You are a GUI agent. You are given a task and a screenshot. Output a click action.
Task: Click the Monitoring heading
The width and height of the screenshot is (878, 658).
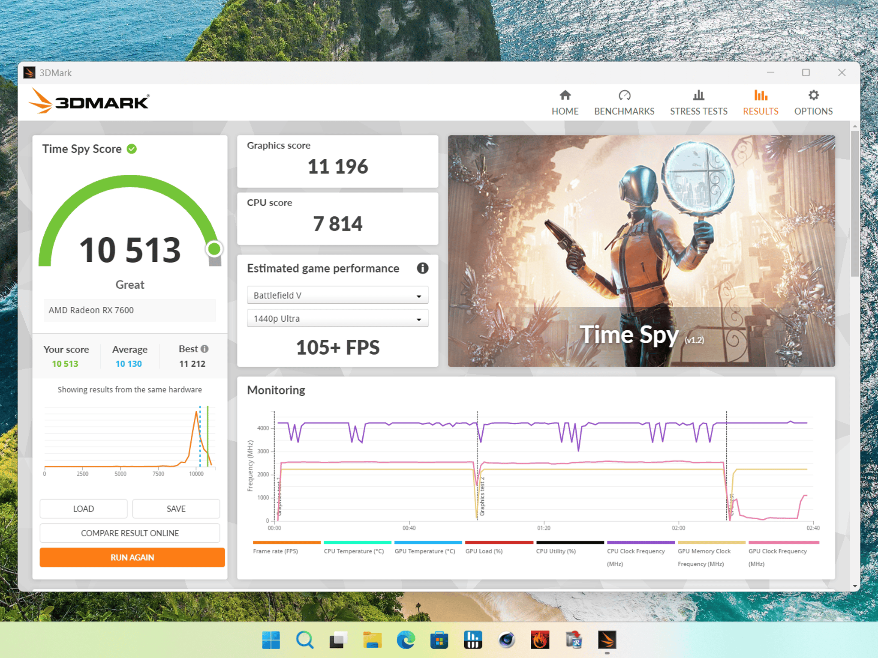pos(276,390)
